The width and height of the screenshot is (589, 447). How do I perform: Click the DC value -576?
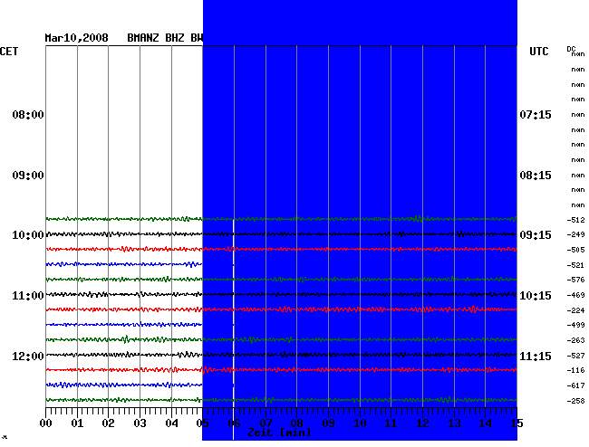[x=575, y=280]
